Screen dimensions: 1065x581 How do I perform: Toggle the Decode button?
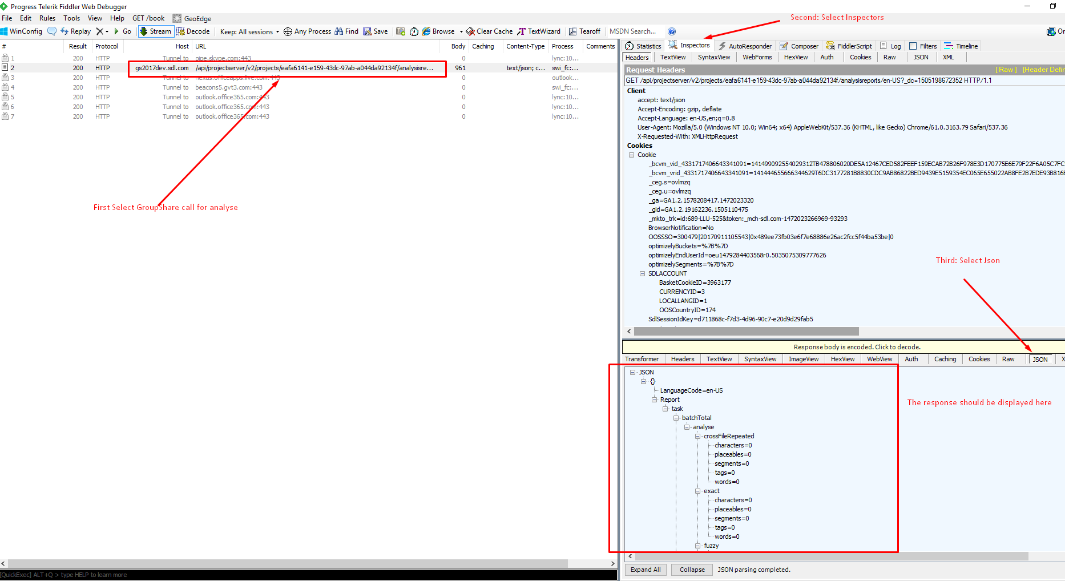pos(193,31)
